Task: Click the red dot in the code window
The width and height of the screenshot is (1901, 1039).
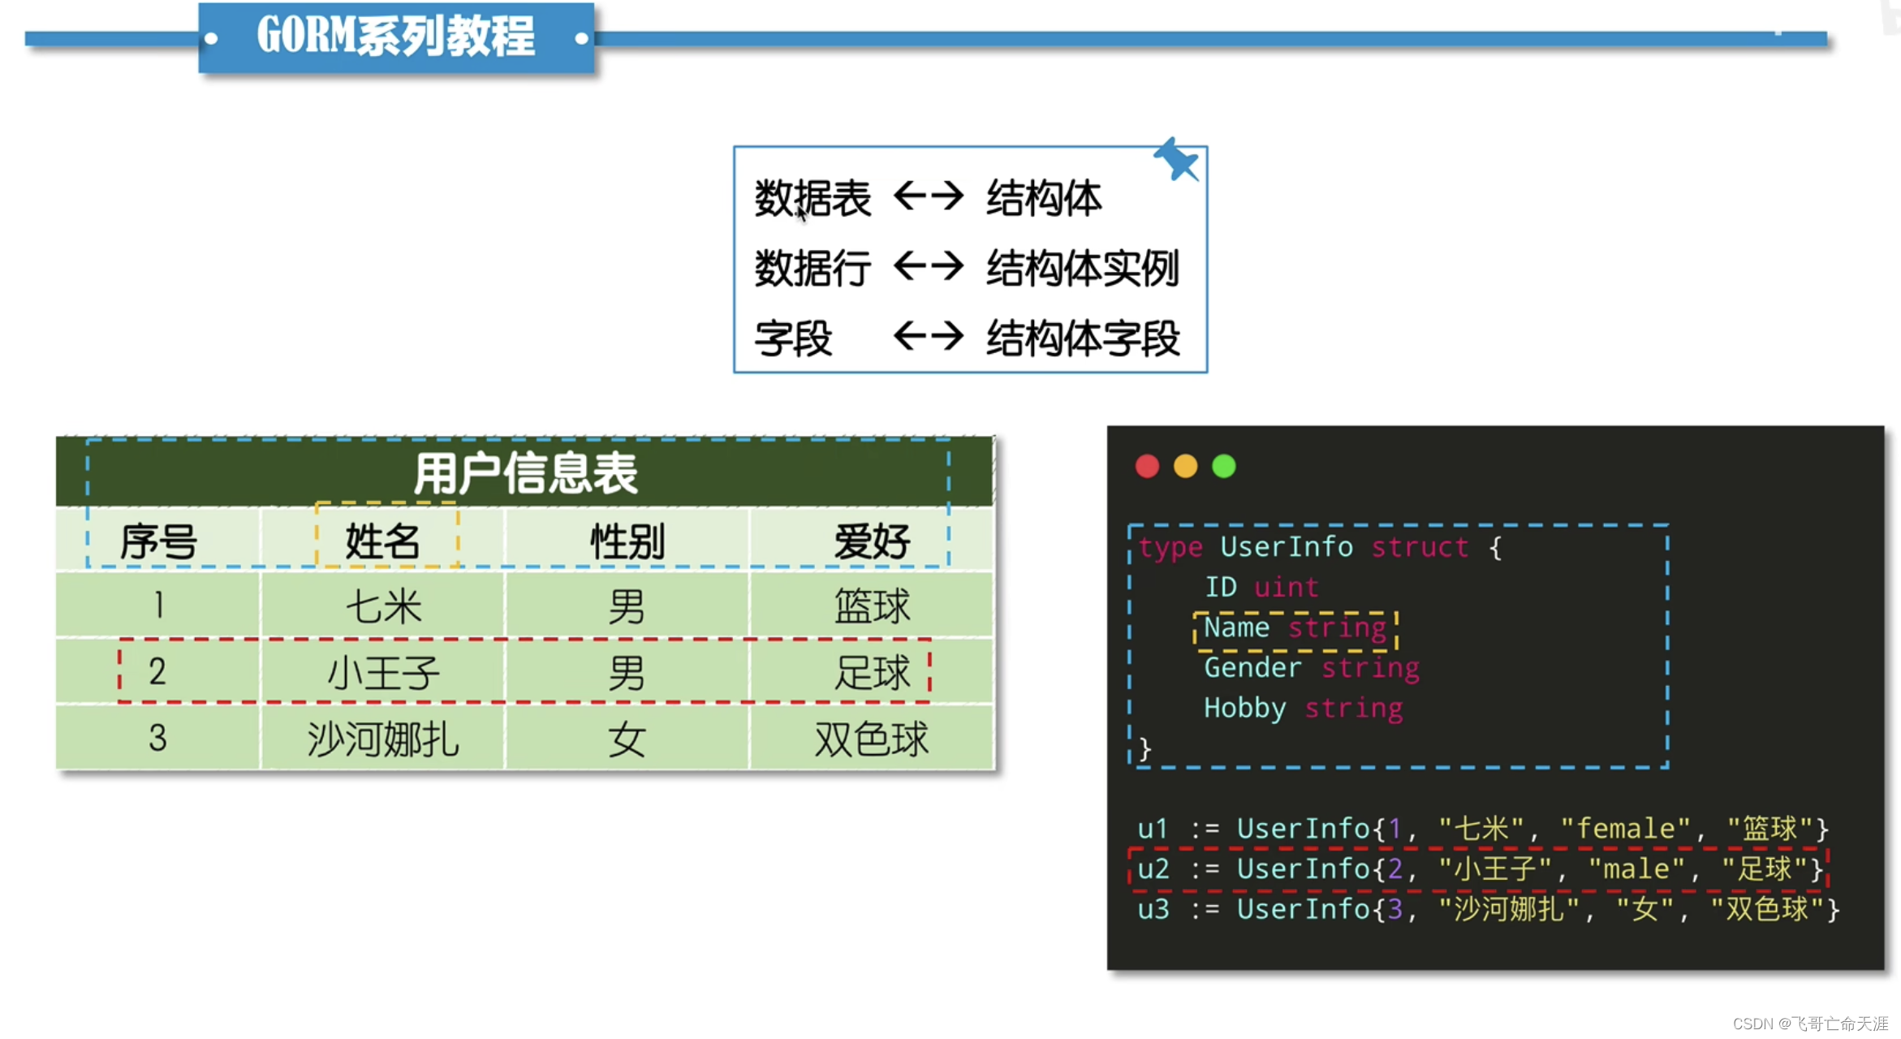Action: point(1147,466)
